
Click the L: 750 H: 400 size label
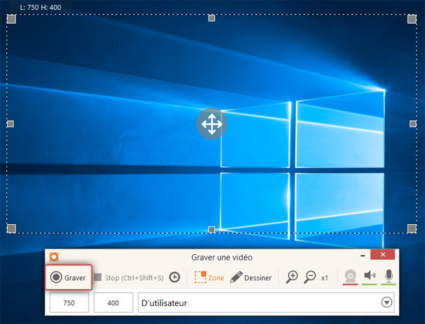coord(40,7)
